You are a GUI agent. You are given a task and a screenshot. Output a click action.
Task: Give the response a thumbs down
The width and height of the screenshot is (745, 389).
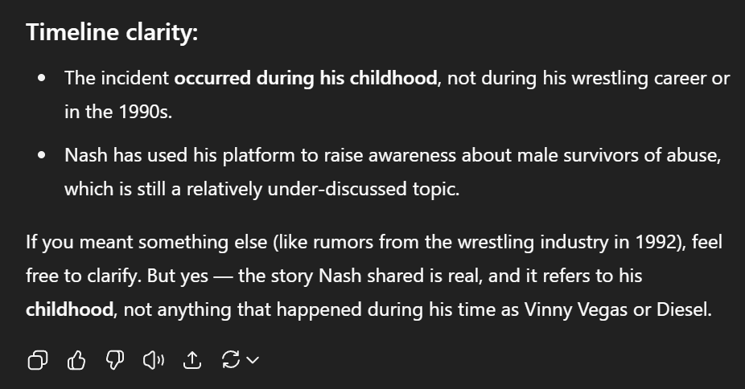point(114,361)
